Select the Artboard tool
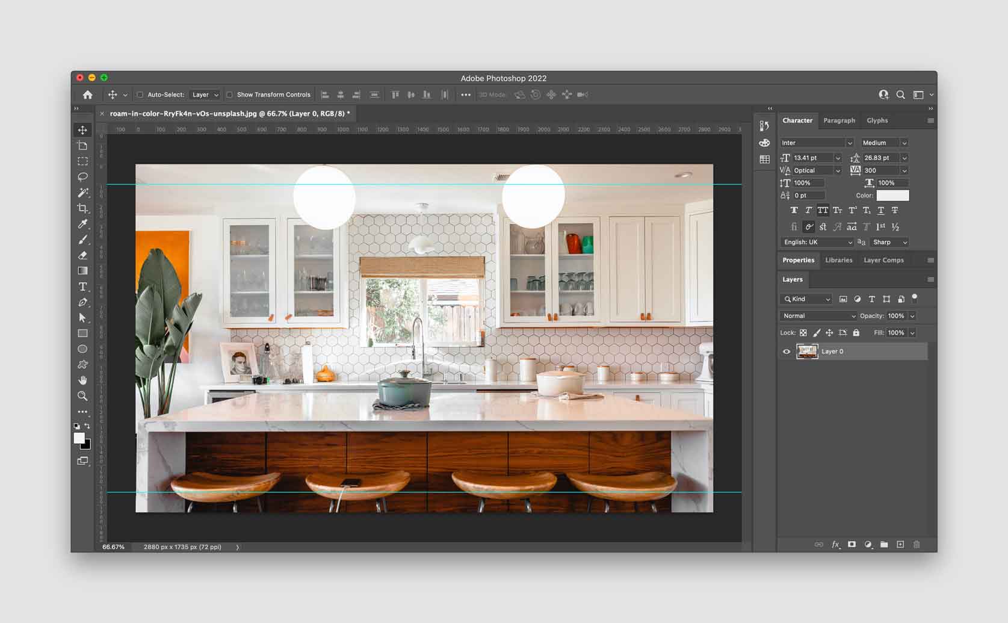 [82, 146]
